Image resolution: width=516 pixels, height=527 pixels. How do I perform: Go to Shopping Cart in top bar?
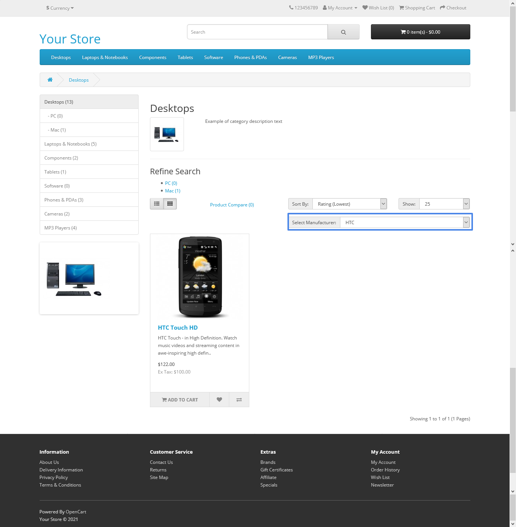tap(417, 8)
